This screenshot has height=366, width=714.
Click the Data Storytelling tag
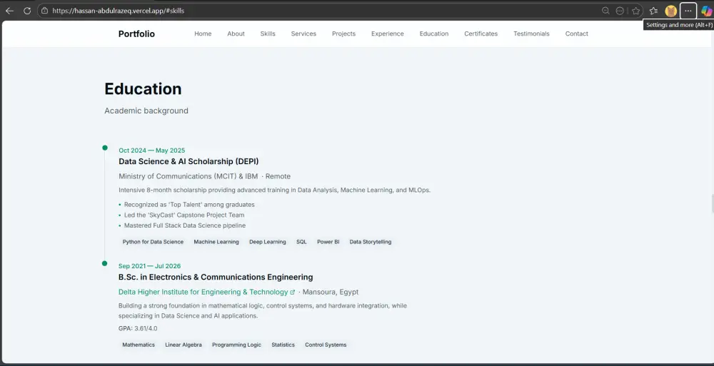pyautogui.click(x=370, y=242)
